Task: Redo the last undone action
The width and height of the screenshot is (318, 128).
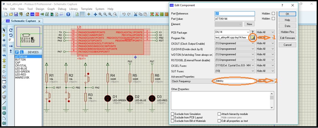Action: click(129, 14)
